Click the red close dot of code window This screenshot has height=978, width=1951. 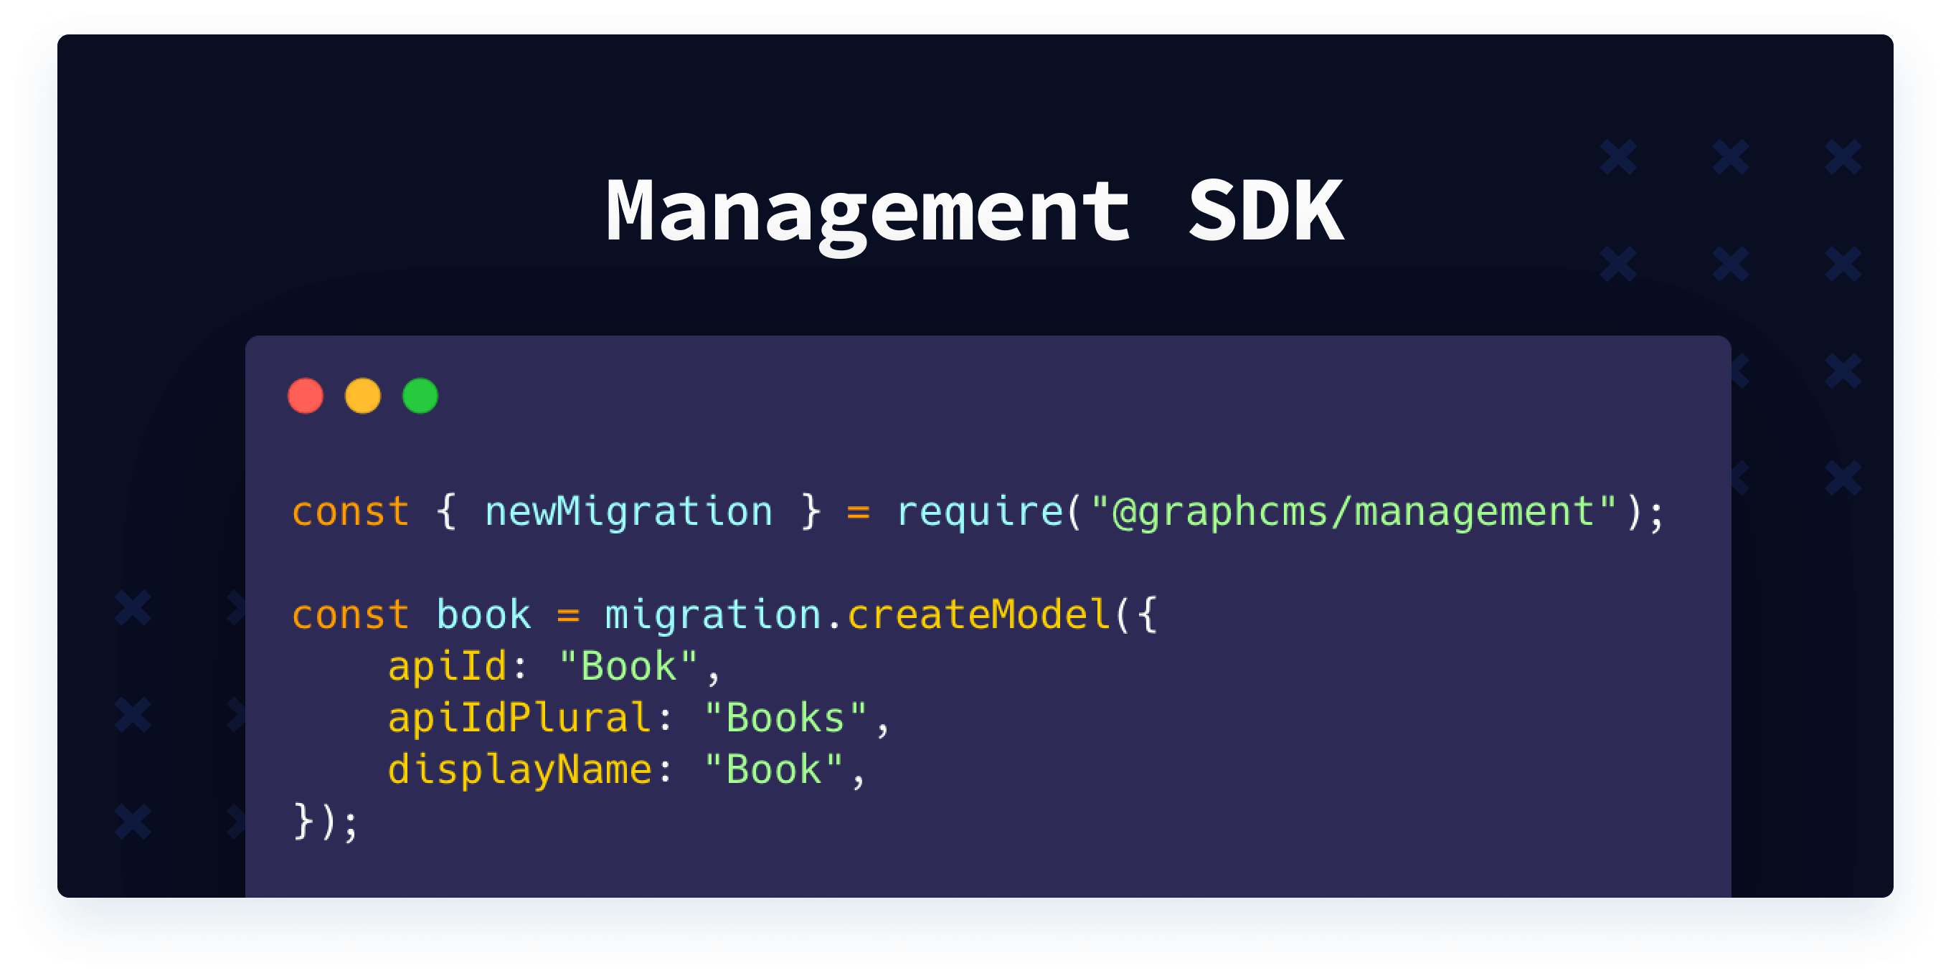pyautogui.click(x=306, y=396)
